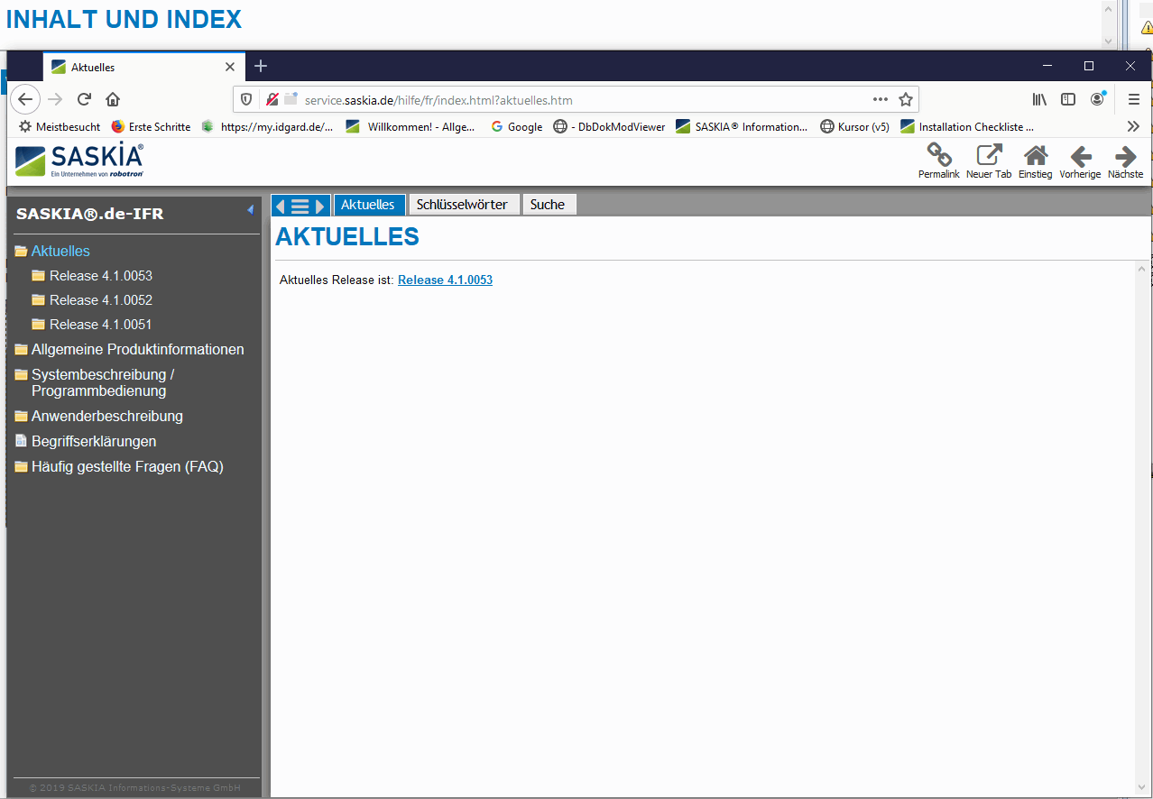Image resolution: width=1153 pixels, height=799 pixels.
Task: Expand the Release 4.1.0053 folder
Action: [39, 276]
